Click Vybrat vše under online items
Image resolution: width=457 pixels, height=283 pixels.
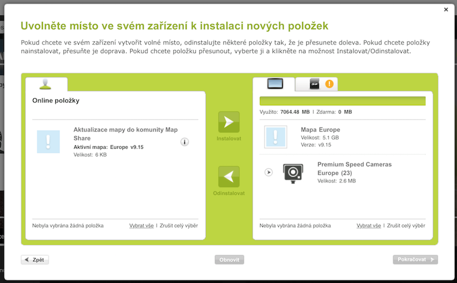click(141, 226)
